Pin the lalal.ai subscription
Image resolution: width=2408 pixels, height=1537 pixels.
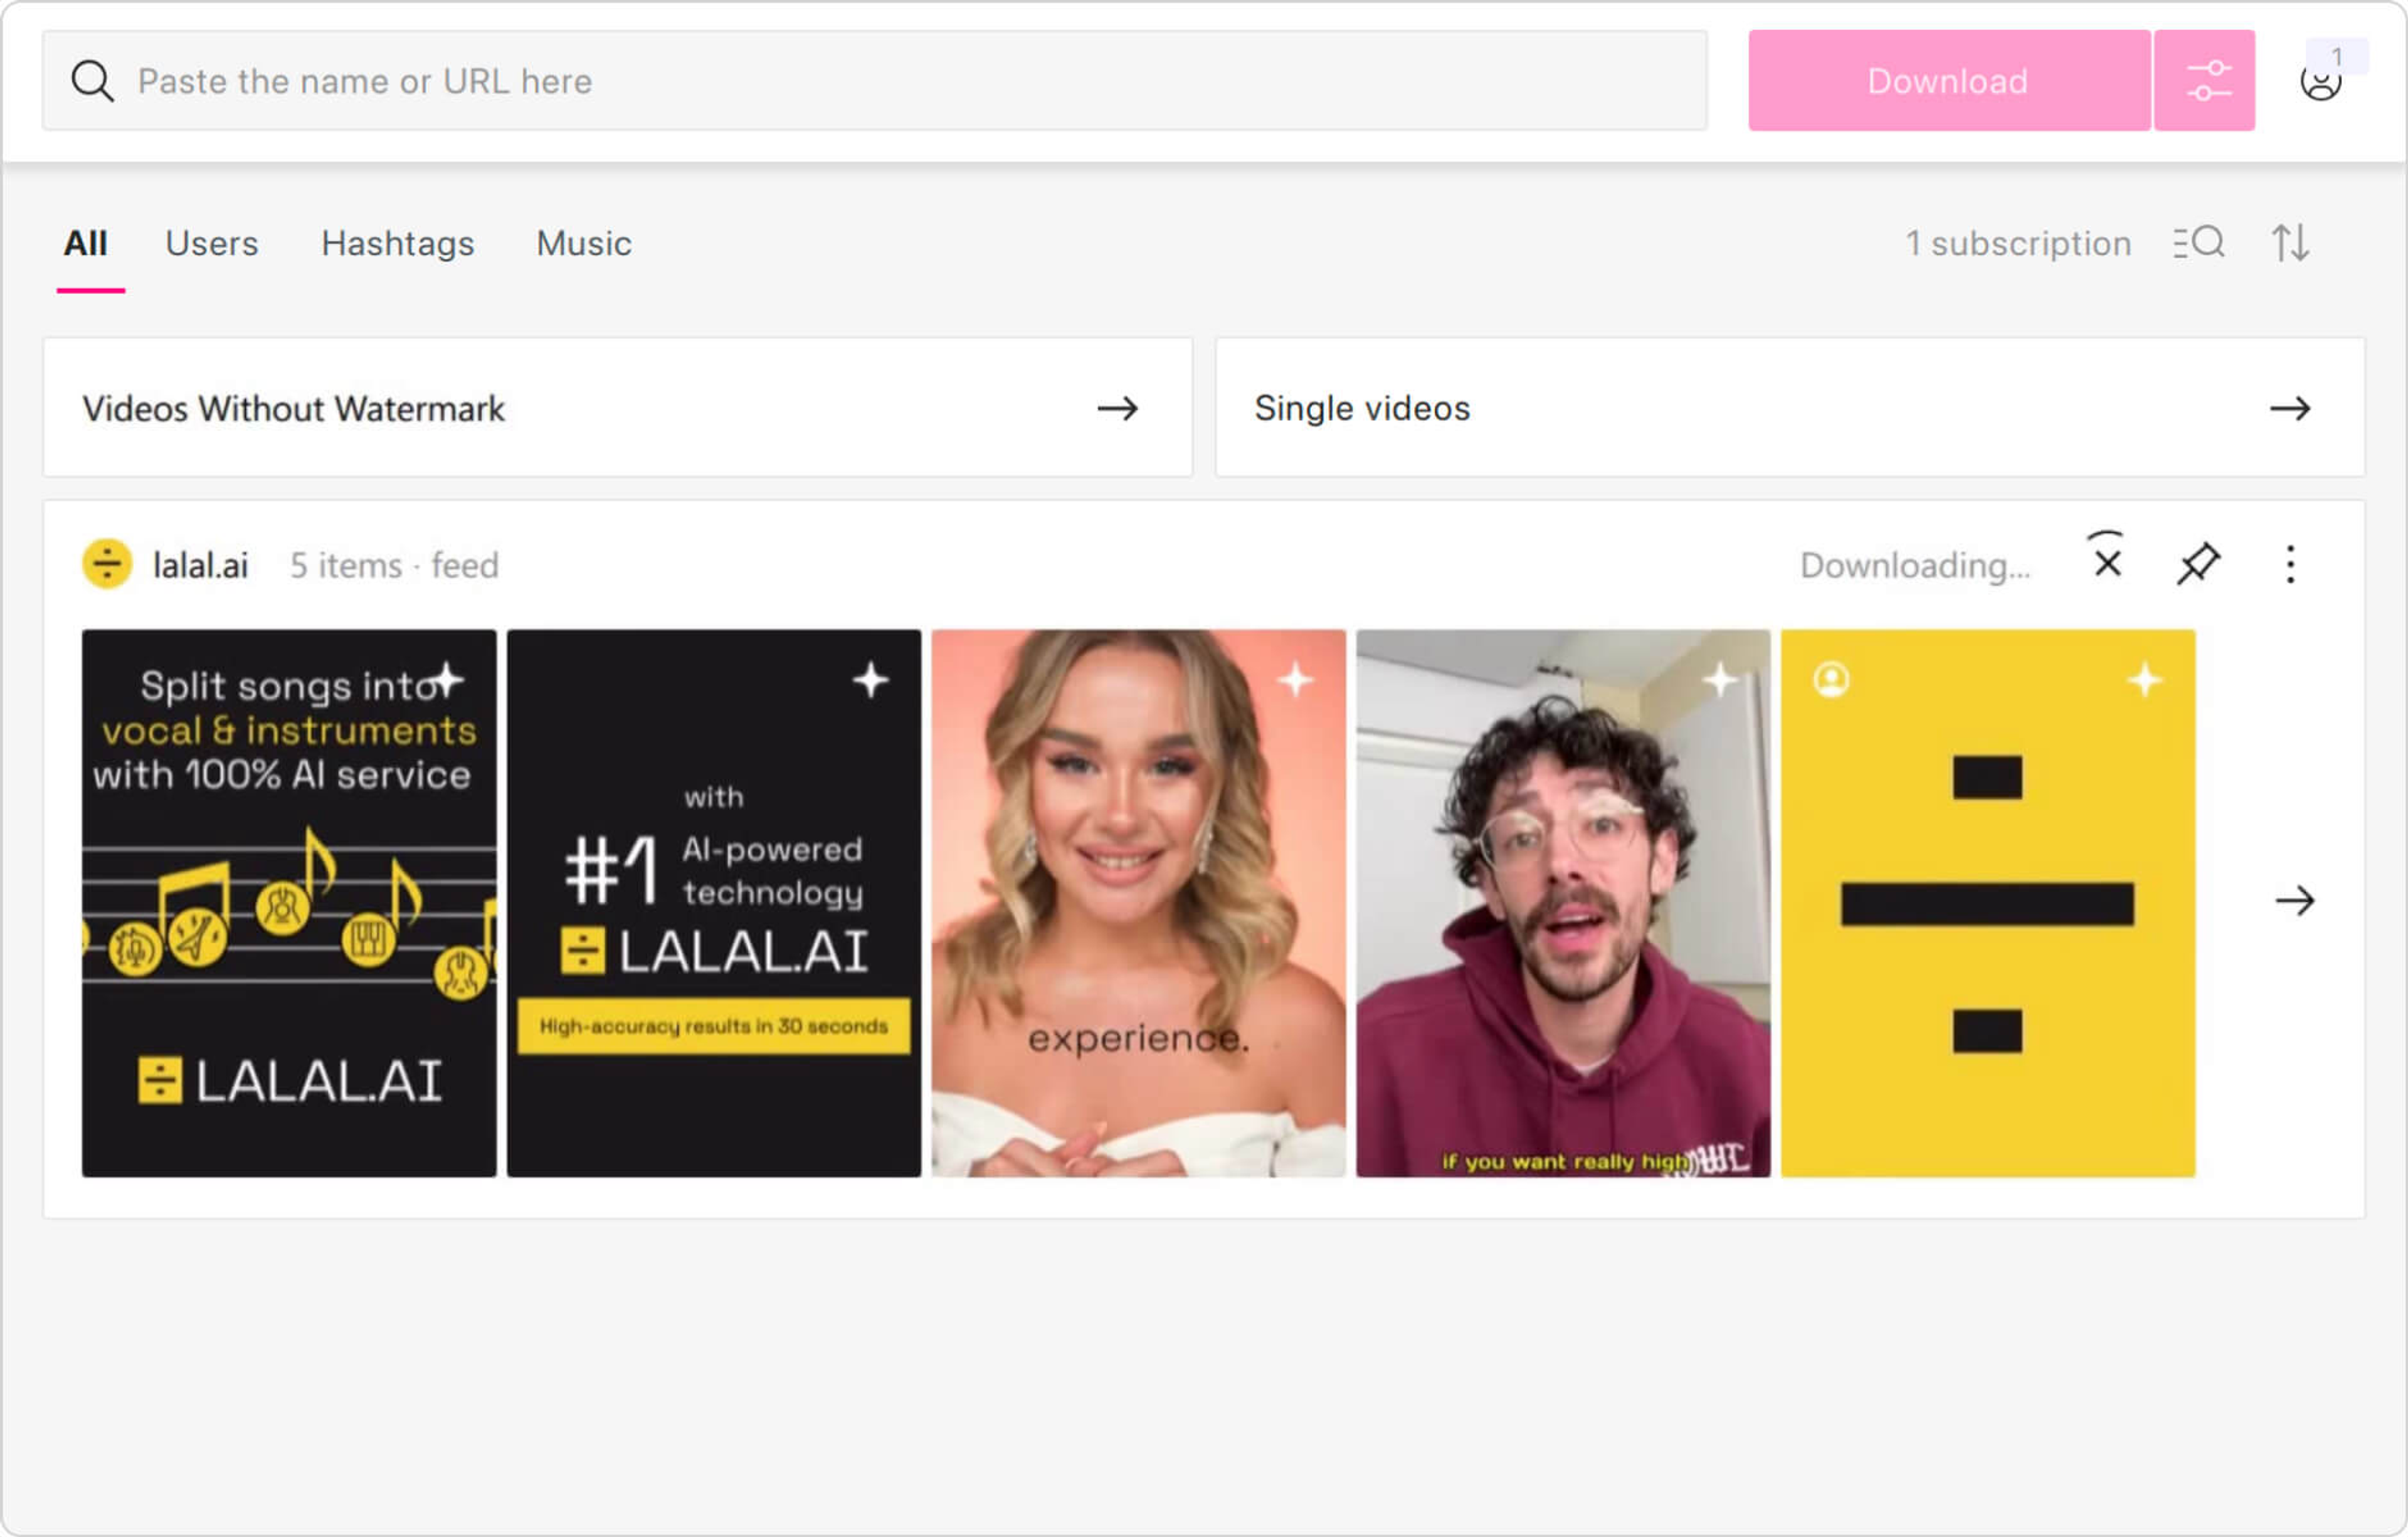pos(2198,564)
